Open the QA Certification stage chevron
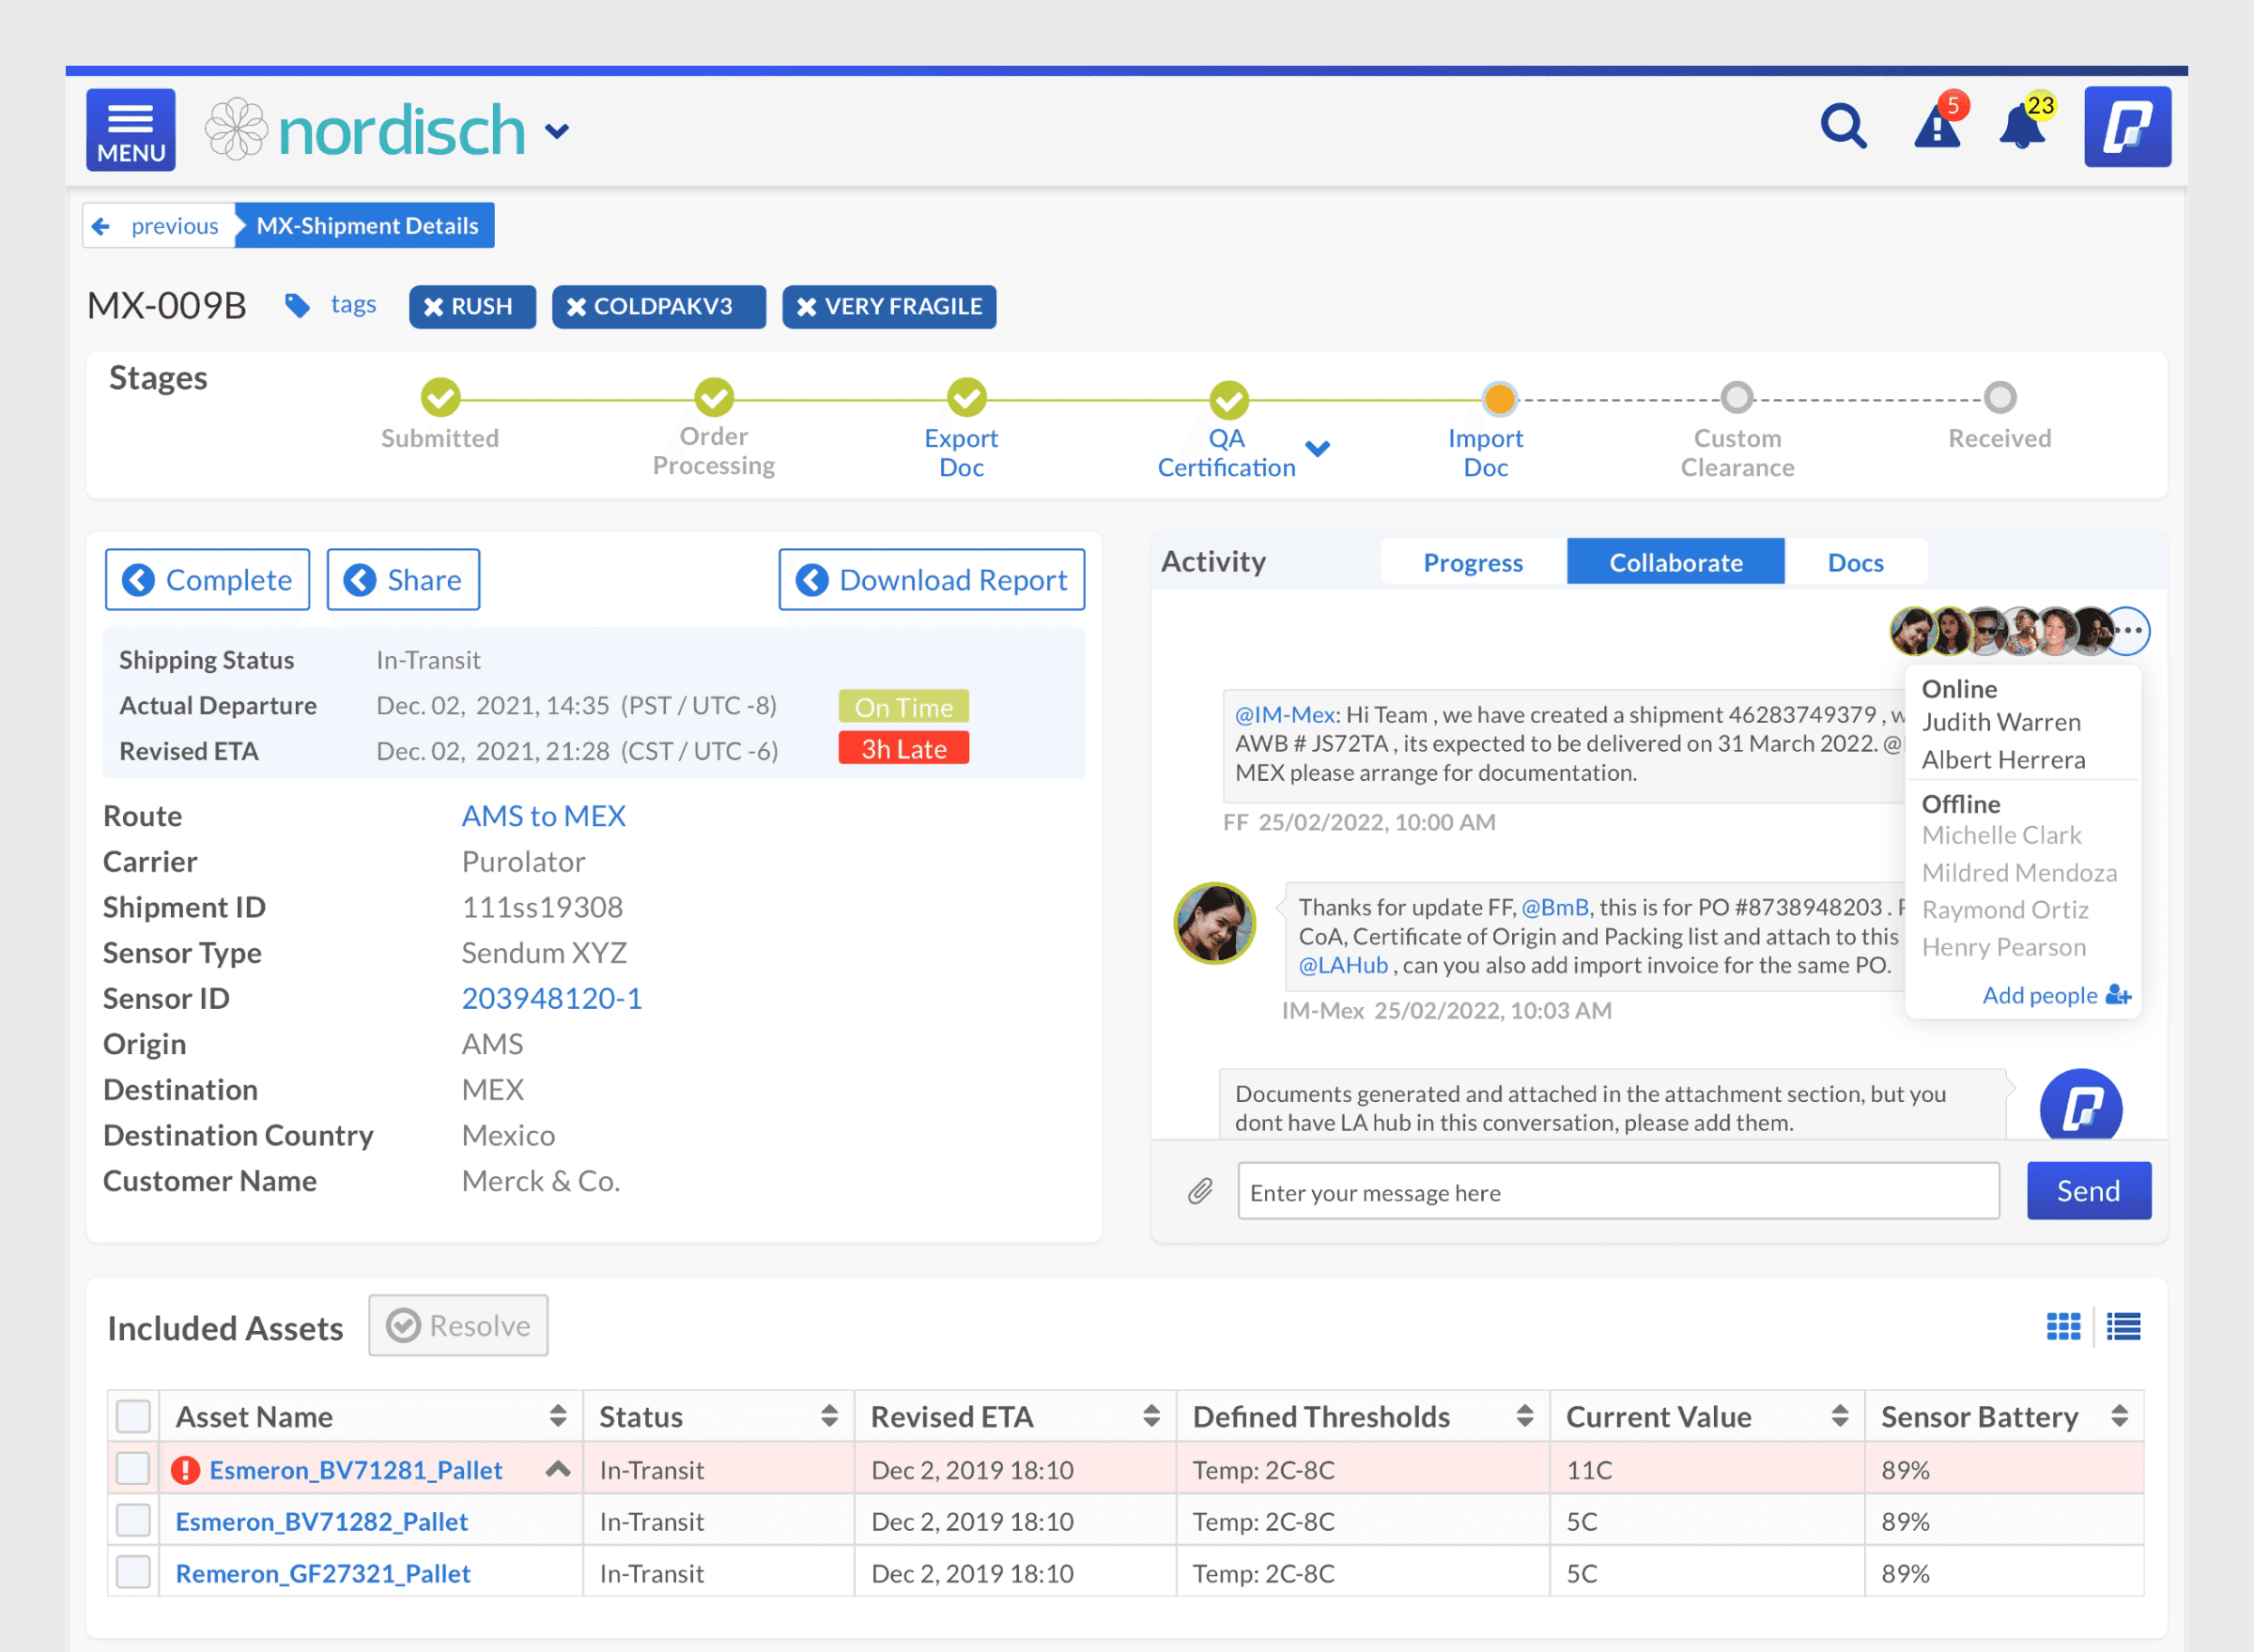The image size is (2254, 1652). (1319, 449)
